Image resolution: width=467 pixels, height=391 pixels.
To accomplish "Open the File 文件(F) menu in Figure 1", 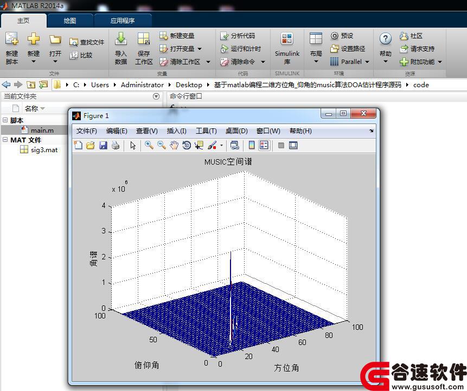I will pyautogui.click(x=86, y=131).
